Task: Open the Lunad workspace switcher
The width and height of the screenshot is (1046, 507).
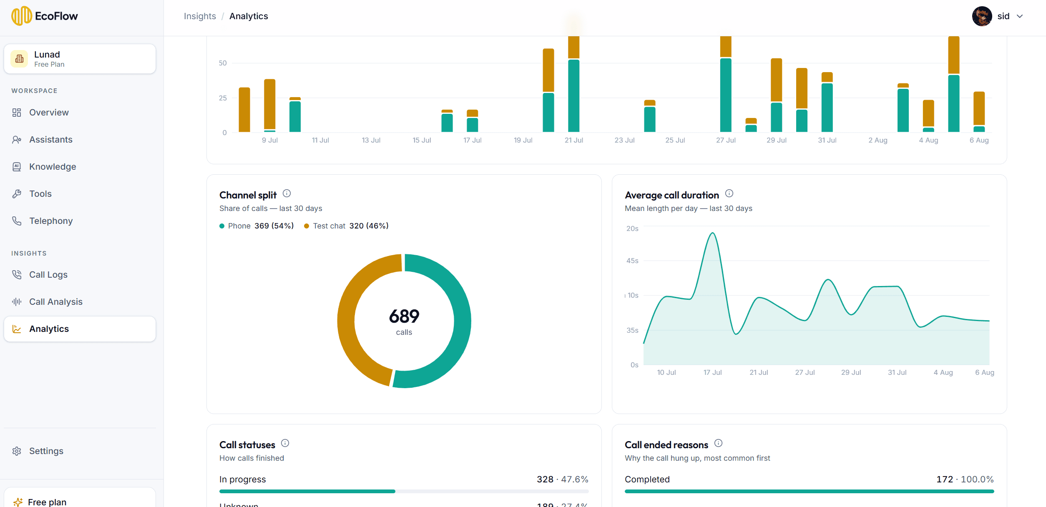Action: click(x=80, y=59)
